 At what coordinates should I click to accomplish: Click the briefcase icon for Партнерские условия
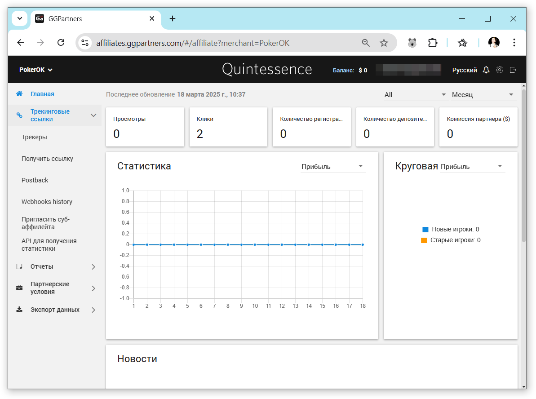pyautogui.click(x=19, y=288)
